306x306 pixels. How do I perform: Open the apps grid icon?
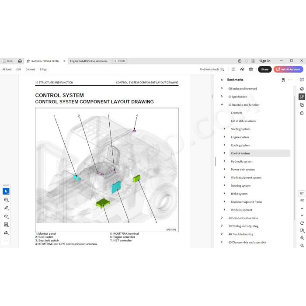(253, 61)
